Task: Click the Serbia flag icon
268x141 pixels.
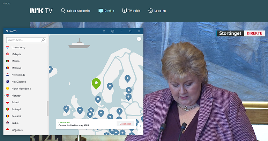Action: tap(8, 123)
